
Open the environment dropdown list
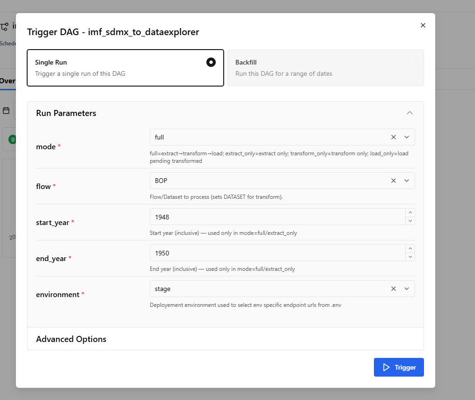tap(407, 289)
